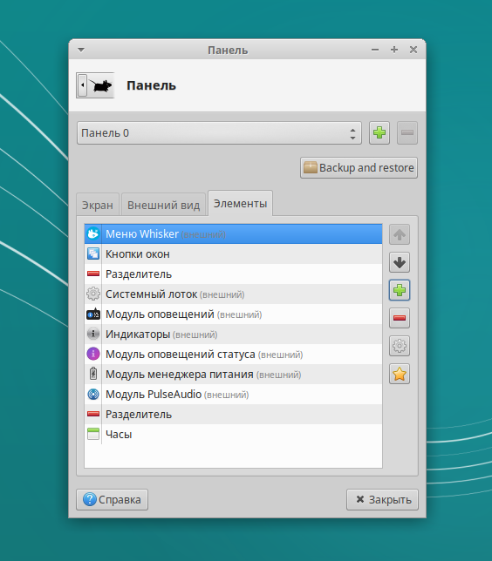Click the star about item button
This screenshot has height=561, width=492.
click(400, 374)
